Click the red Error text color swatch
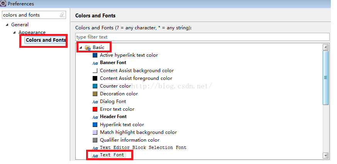Screen dimensions: 337x164 [x=95, y=109]
